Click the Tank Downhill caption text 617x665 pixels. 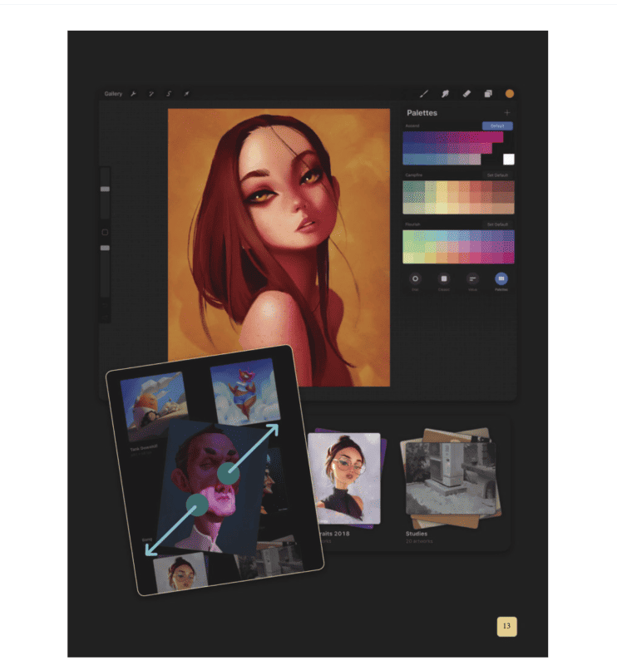[144, 447]
